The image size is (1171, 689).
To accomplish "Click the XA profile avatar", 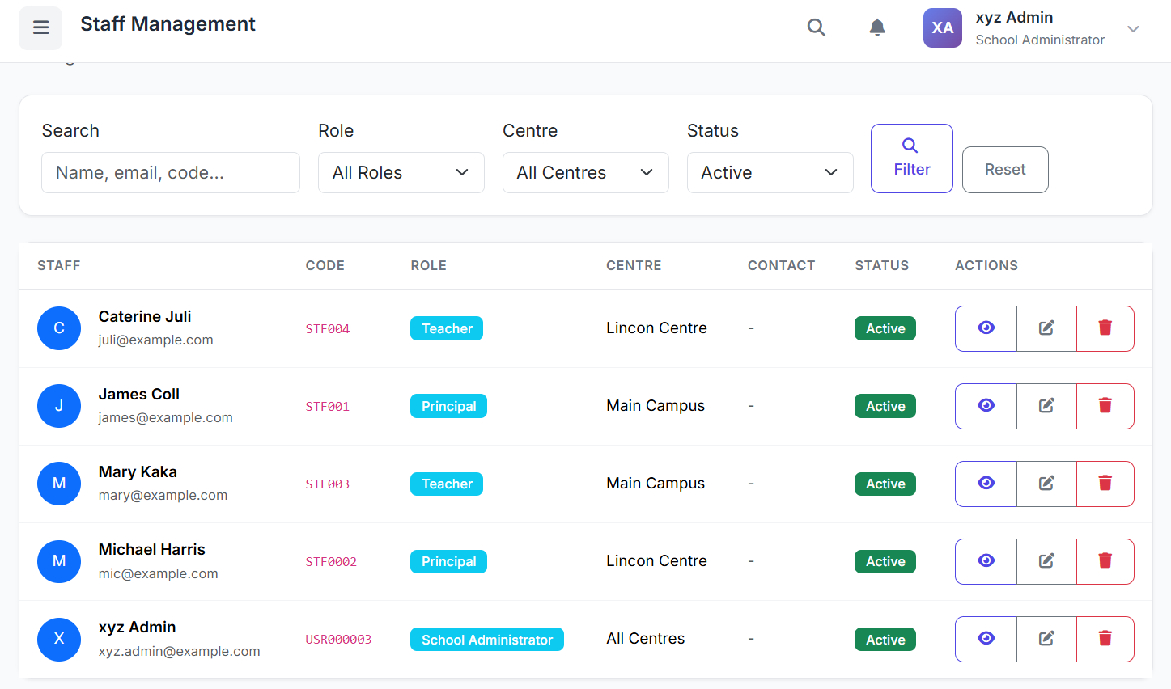I will [942, 28].
